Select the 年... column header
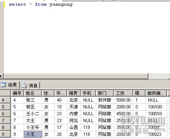The width and height of the screenshot is (170, 139). click(61, 93)
